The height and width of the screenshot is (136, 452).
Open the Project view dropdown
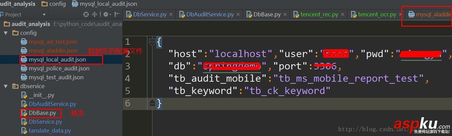click(x=44, y=15)
